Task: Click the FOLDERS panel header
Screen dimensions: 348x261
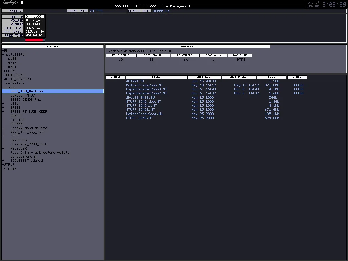Action: click(x=53, y=47)
